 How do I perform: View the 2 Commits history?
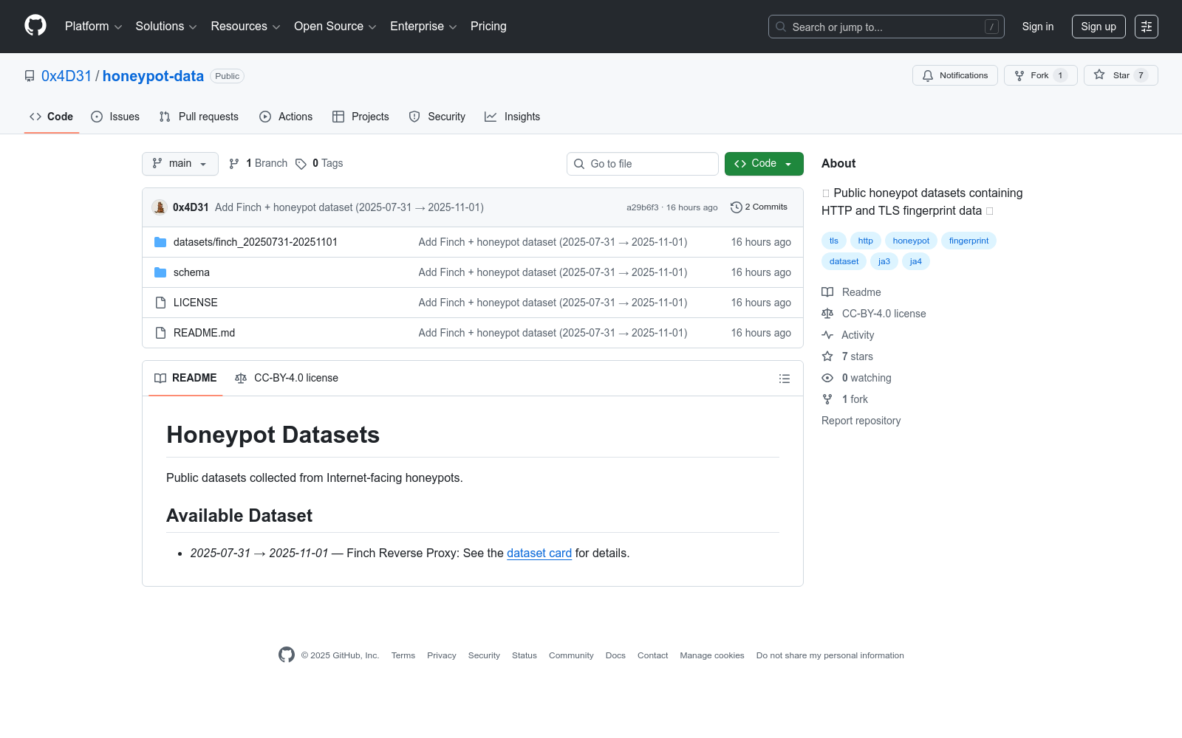(759, 207)
